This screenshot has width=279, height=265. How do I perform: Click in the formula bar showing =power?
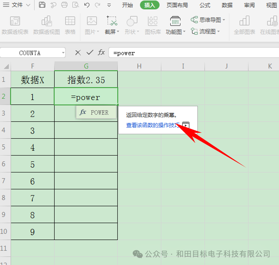pyautogui.click(x=193, y=53)
